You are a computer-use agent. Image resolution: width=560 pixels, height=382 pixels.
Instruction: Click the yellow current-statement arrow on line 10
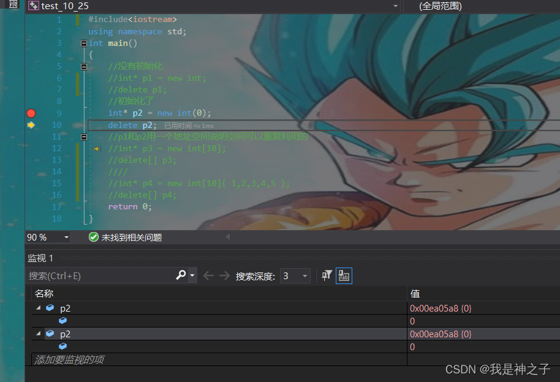click(x=31, y=125)
